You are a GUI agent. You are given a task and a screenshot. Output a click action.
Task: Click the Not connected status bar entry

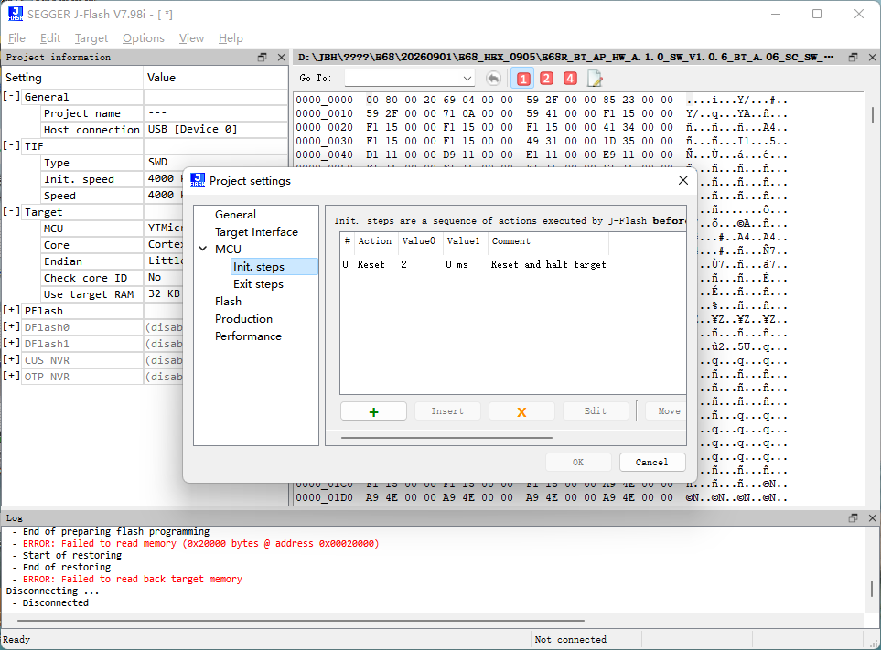click(x=570, y=639)
